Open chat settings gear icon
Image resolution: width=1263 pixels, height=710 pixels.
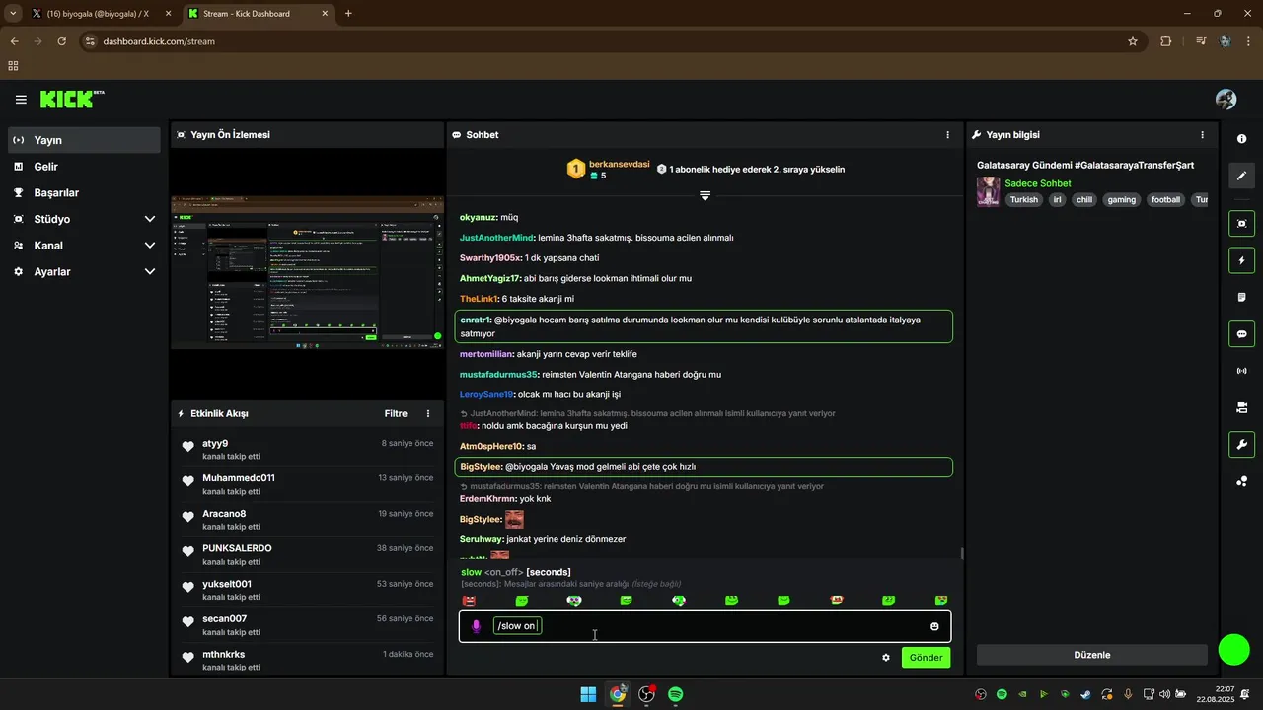pos(886,658)
